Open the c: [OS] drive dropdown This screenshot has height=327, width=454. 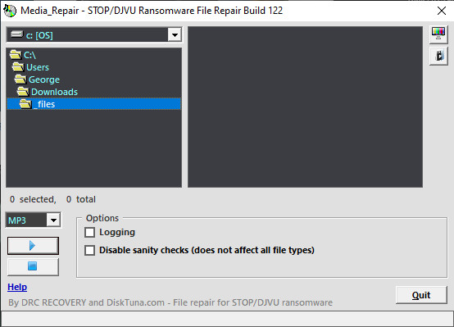coord(175,35)
